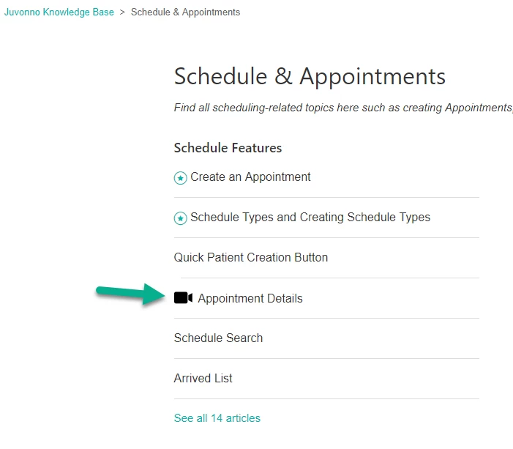This screenshot has width=513, height=449.
Task: Click the breadcrumb '>' separator
Action: pos(122,12)
